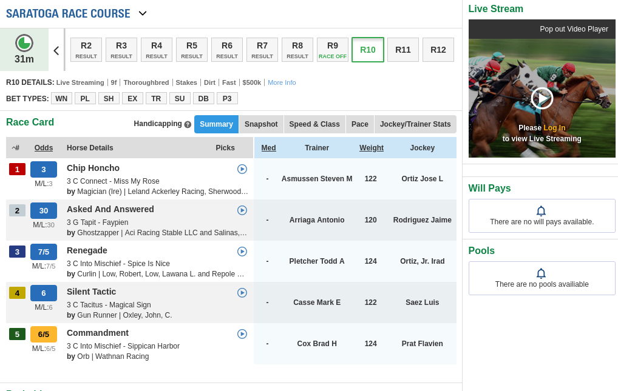Select the WN bet type
618x391 pixels.
[x=61, y=98]
